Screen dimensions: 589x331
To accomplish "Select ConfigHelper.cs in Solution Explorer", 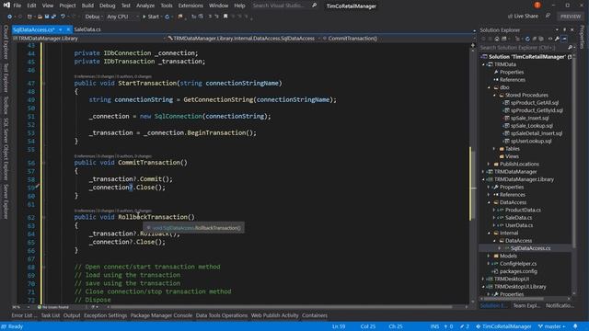I will click(x=518, y=264).
